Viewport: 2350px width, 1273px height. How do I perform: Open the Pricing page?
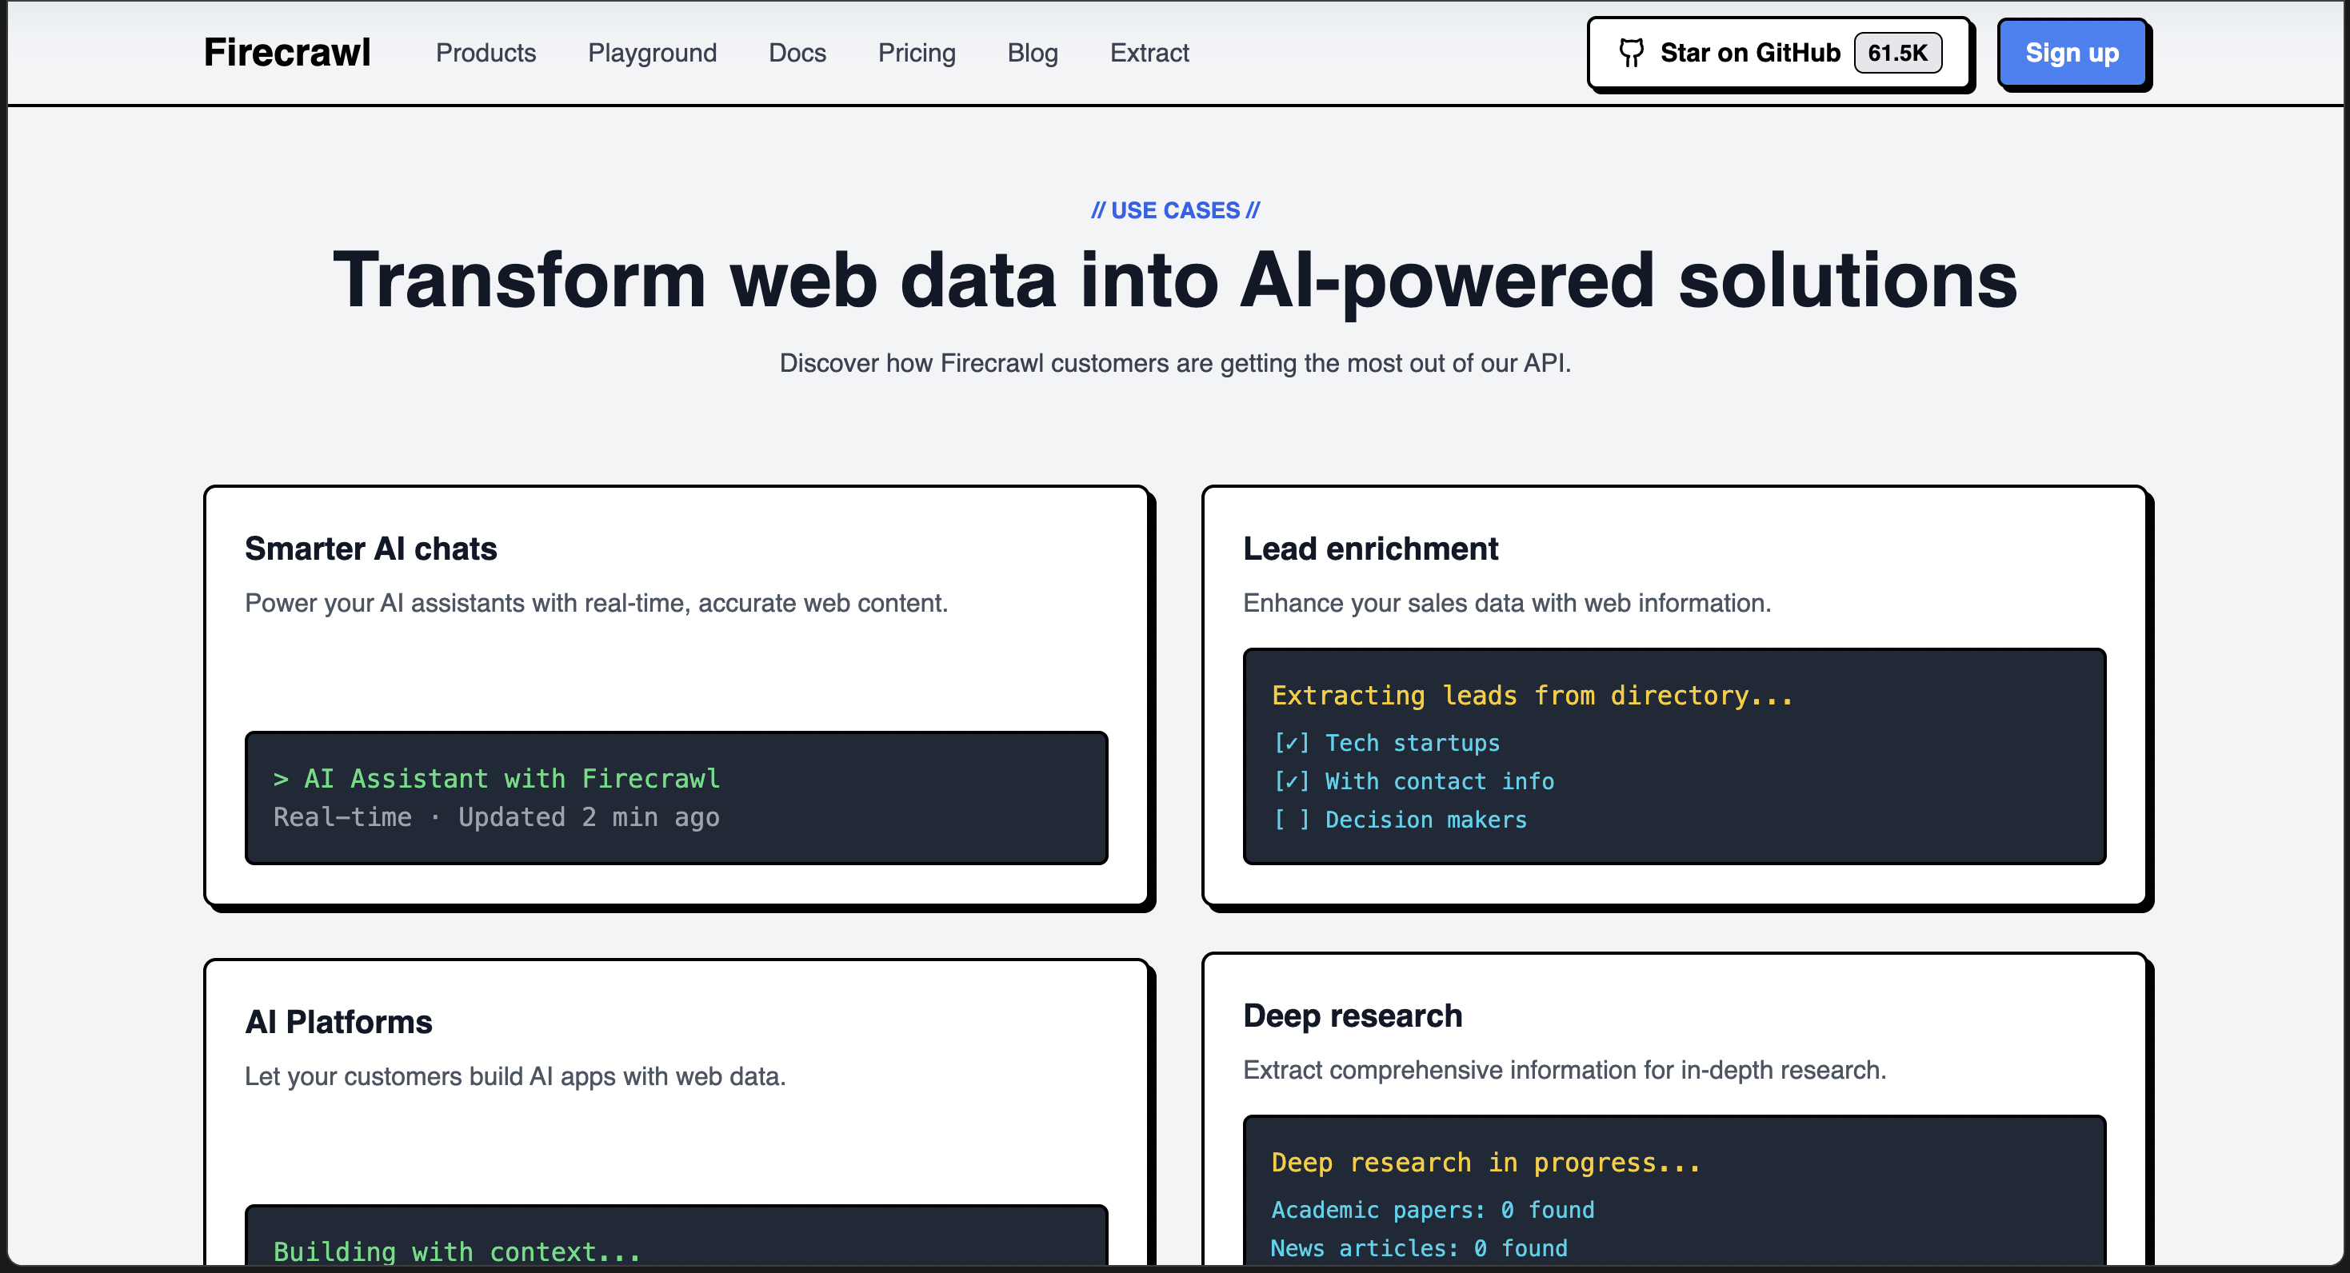[916, 53]
